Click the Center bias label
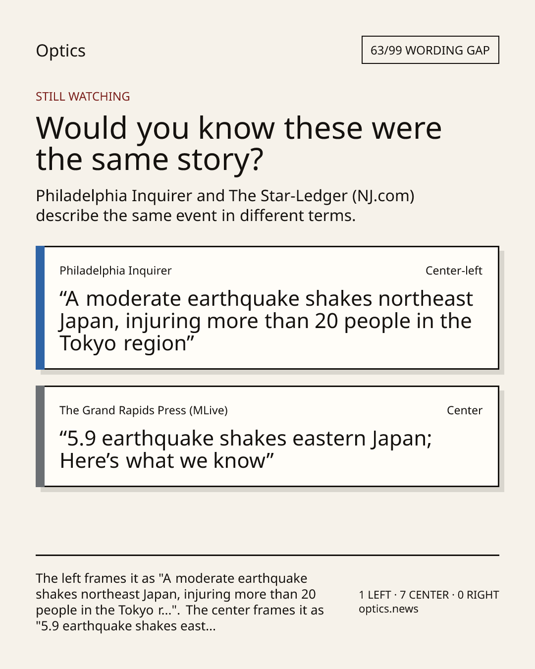The width and height of the screenshot is (535, 669). point(465,410)
